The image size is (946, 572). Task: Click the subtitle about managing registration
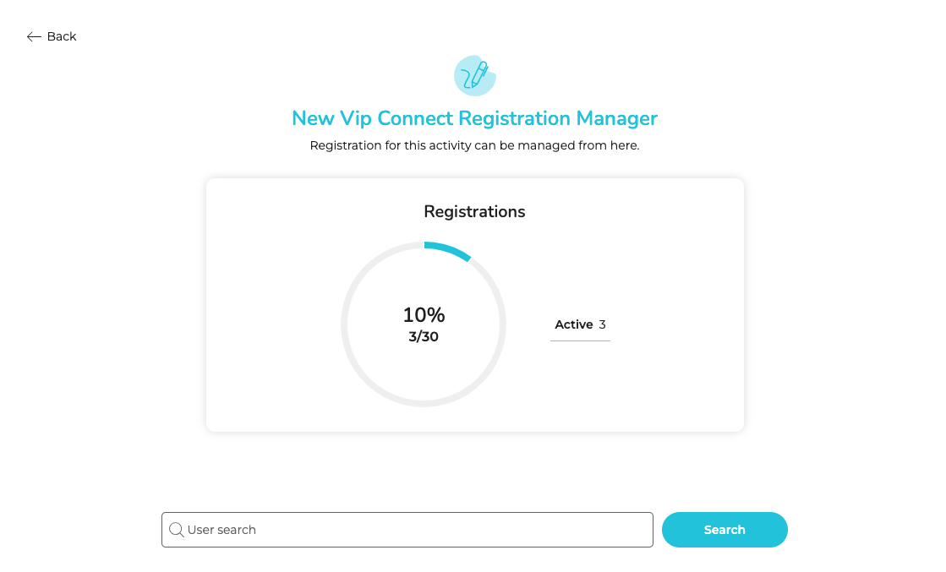click(474, 145)
